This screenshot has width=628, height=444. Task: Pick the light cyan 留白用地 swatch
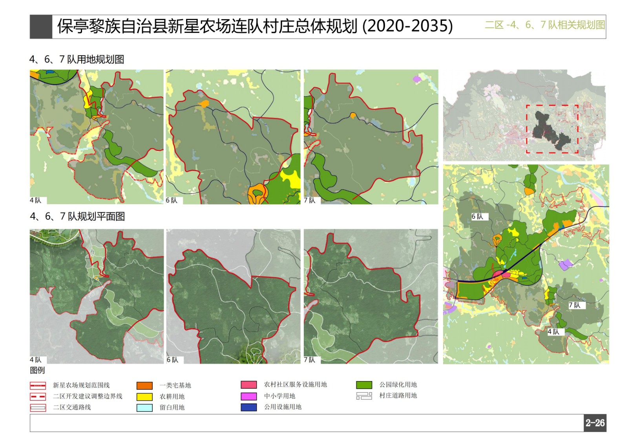144,408
